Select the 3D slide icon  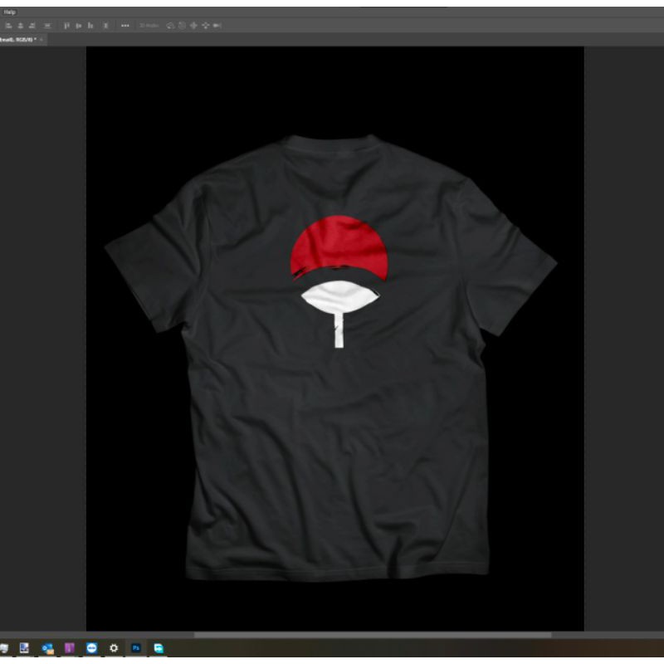(x=205, y=26)
